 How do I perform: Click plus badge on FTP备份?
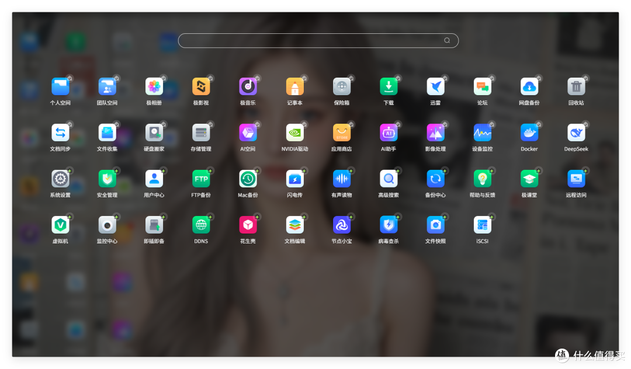tap(210, 171)
